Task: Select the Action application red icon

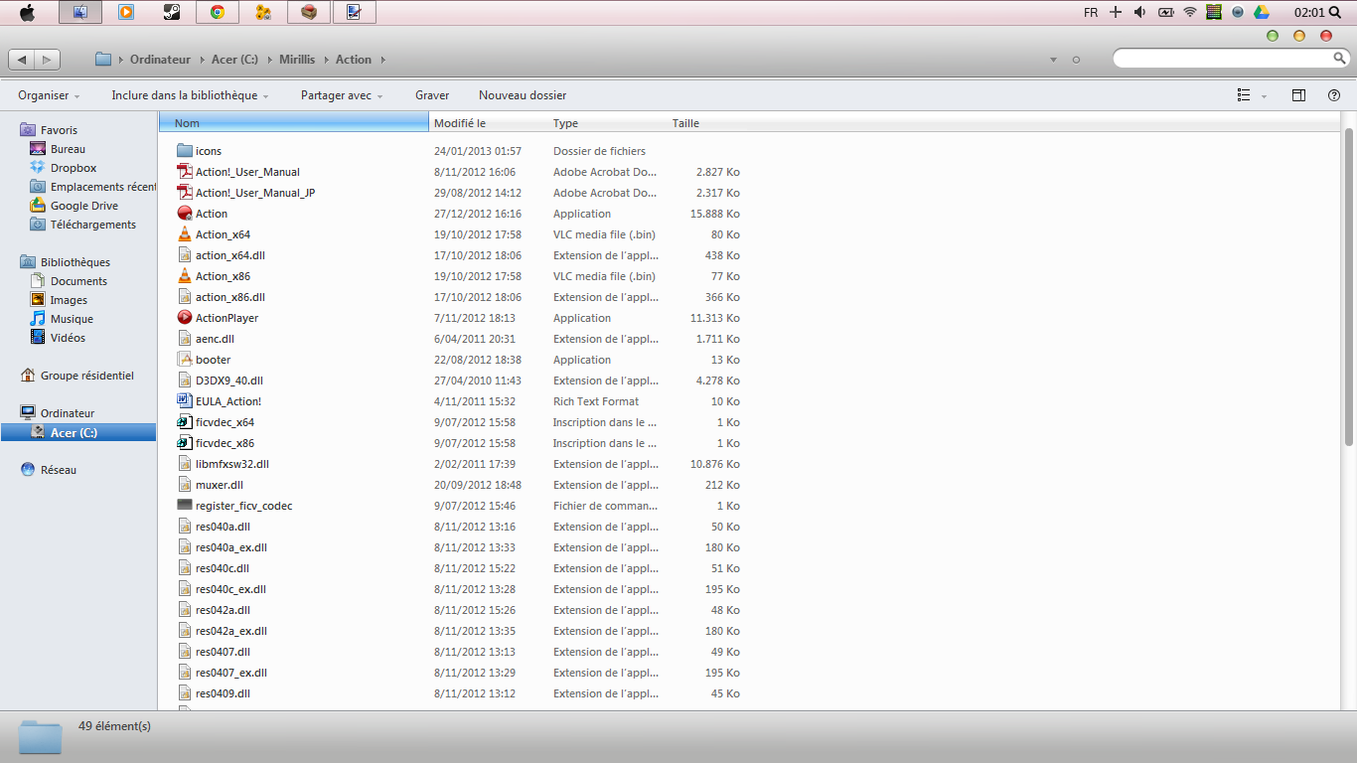Action: click(185, 214)
